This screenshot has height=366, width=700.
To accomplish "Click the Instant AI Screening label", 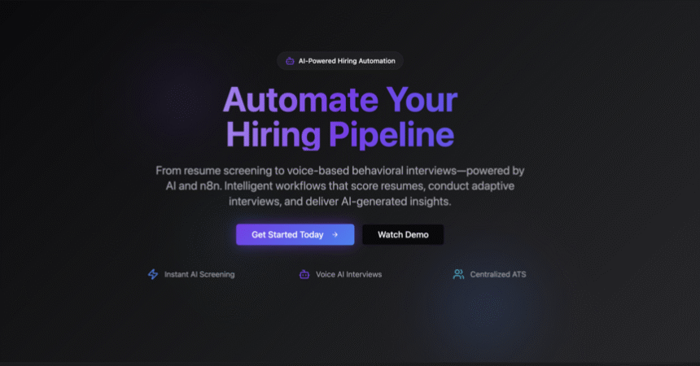I will (199, 274).
